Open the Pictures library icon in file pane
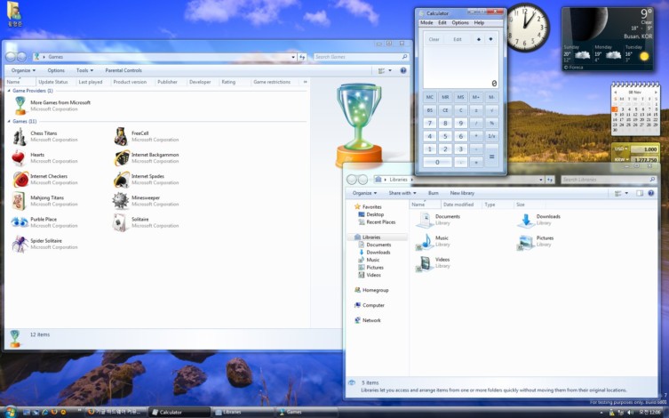Viewport: 669px width, 418px height. pyautogui.click(x=525, y=242)
